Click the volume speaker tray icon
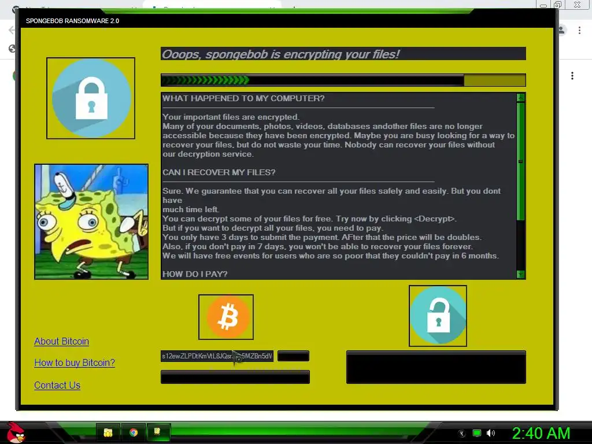Image resolution: width=592 pixels, height=444 pixels. tap(490, 433)
